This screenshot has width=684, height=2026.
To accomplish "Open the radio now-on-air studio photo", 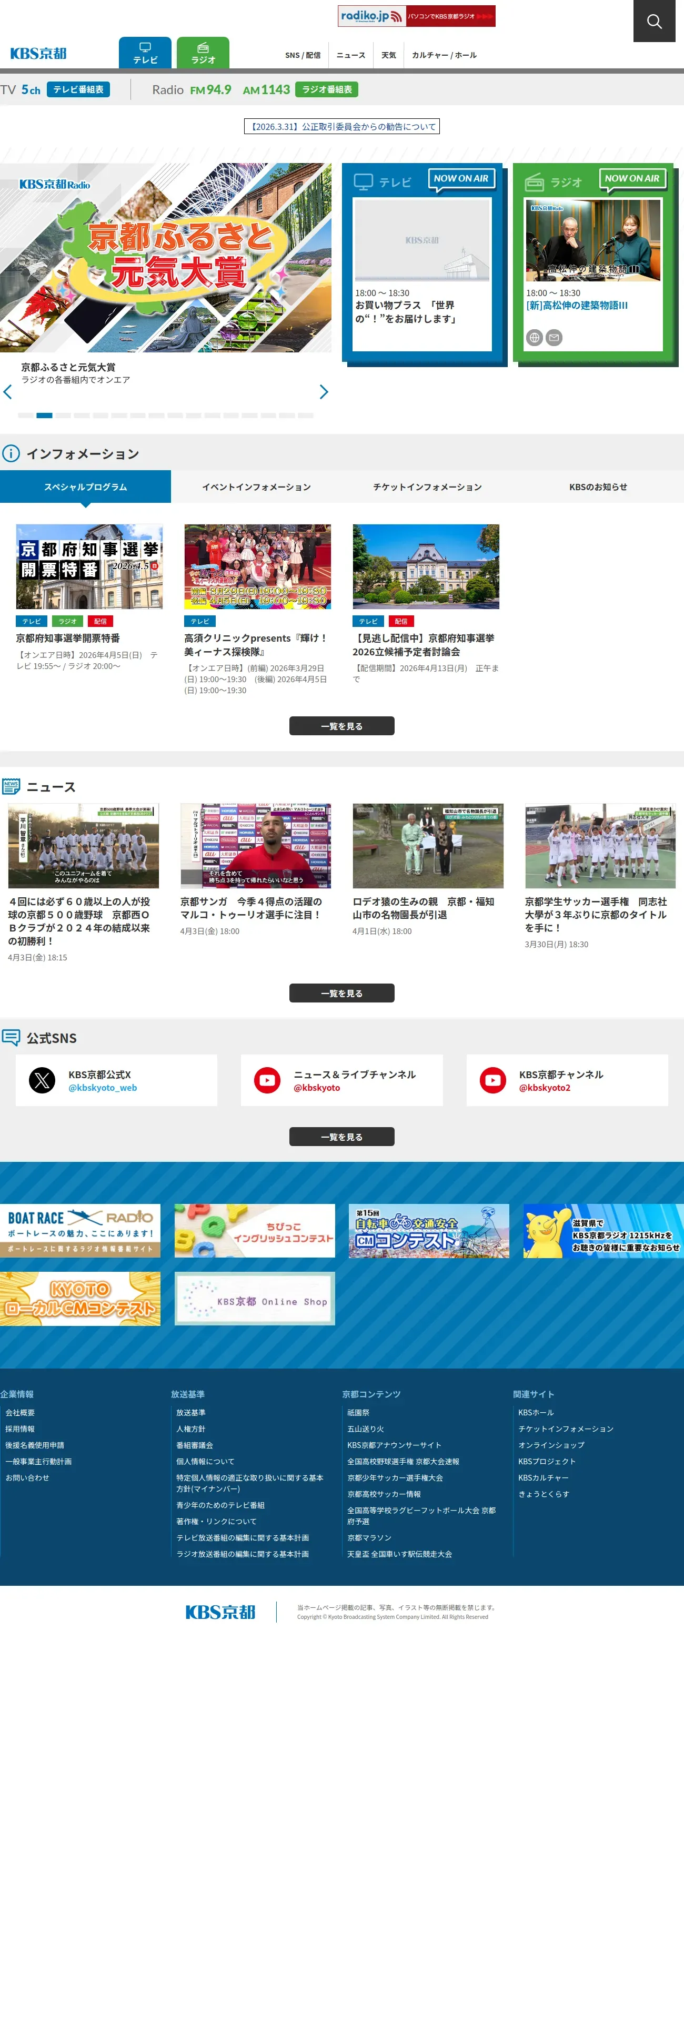I will [x=594, y=240].
